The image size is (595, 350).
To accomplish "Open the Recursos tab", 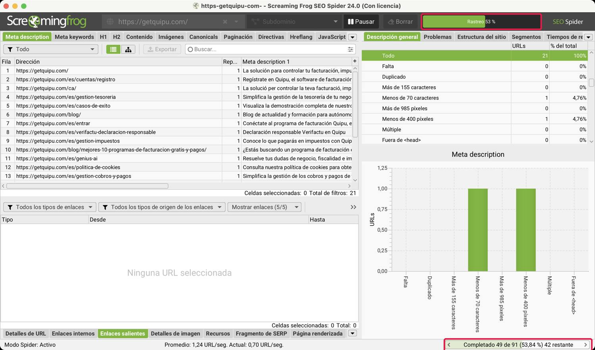I will pyautogui.click(x=218, y=333).
